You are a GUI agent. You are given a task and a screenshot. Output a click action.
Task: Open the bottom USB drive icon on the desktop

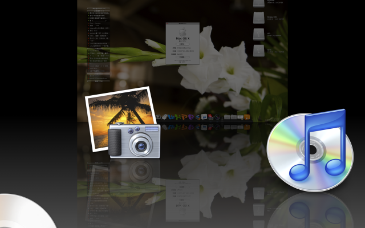[259, 51]
